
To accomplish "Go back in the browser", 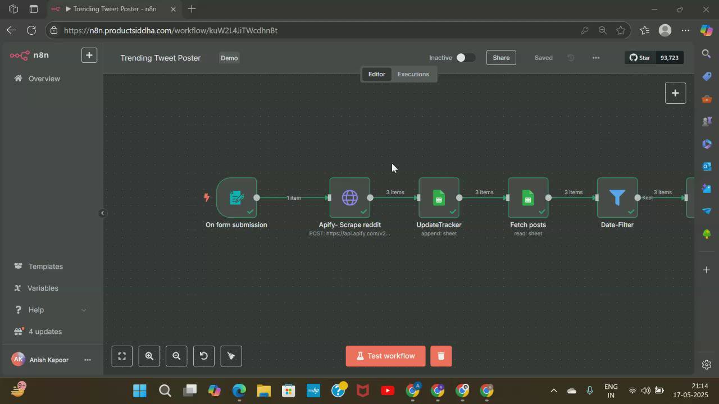I will click(11, 30).
